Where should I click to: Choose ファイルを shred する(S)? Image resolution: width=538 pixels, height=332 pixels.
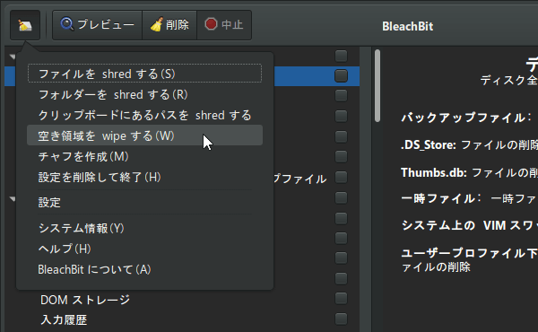tap(144, 74)
